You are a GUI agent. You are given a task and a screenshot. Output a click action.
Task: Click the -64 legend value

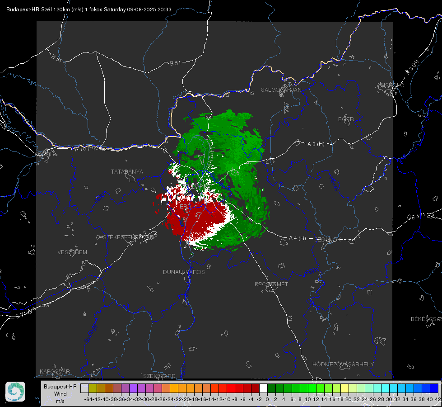pos(88,399)
